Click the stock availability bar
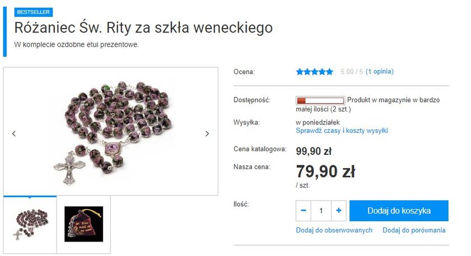Viewport: 471px width, 256px height. (320, 100)
